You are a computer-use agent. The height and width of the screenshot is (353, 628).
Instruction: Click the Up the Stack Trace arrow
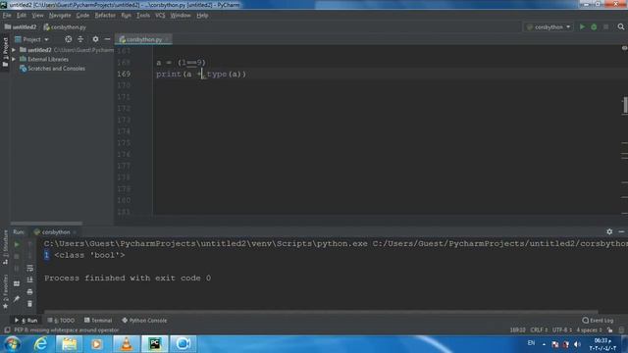point(29,244)
